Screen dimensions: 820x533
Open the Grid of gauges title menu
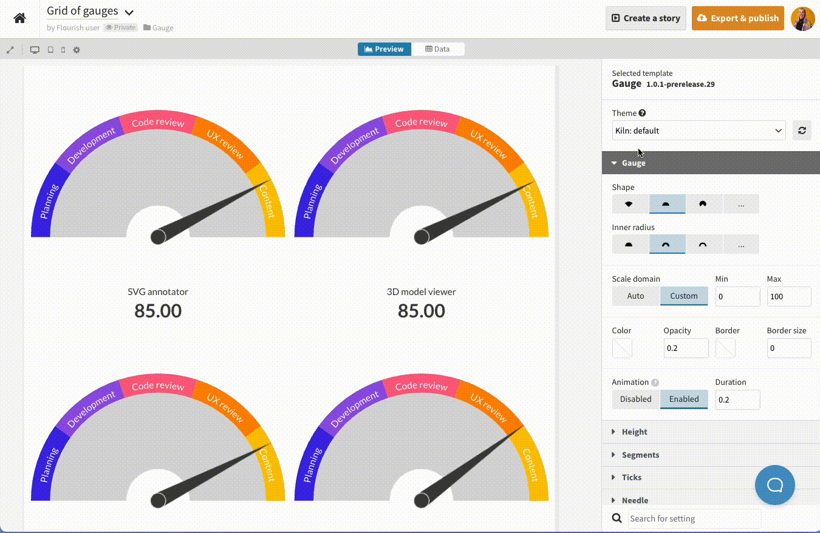tap(128, 11)
